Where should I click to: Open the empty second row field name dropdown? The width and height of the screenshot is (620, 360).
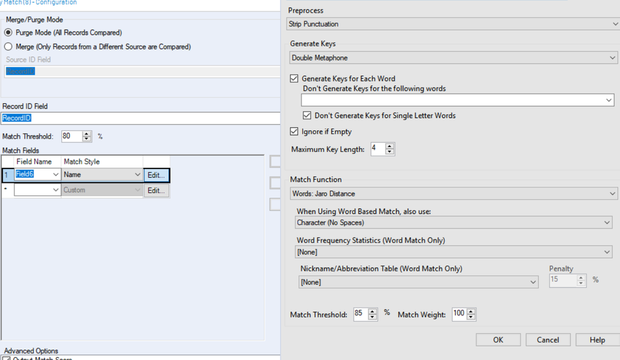tap(56, 190)
